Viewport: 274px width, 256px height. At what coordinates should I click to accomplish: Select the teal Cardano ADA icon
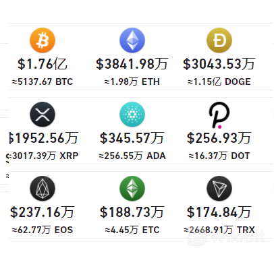tap(132, 115)
